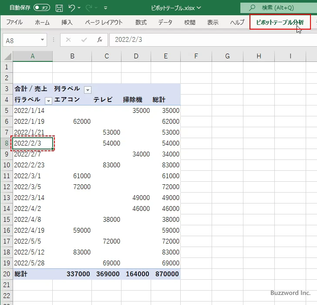The height and width of the screenshot is (305, 317).
Task: Switch to the 校閲 tab
Action: pos(190,22)
